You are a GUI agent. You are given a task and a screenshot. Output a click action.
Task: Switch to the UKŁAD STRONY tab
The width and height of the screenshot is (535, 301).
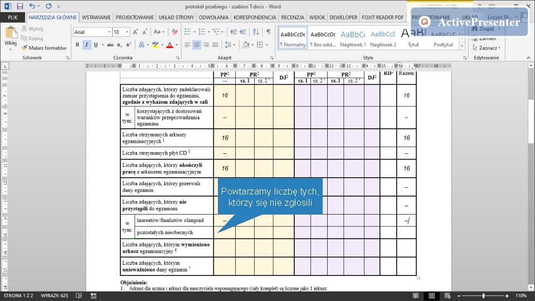(177, 17)
